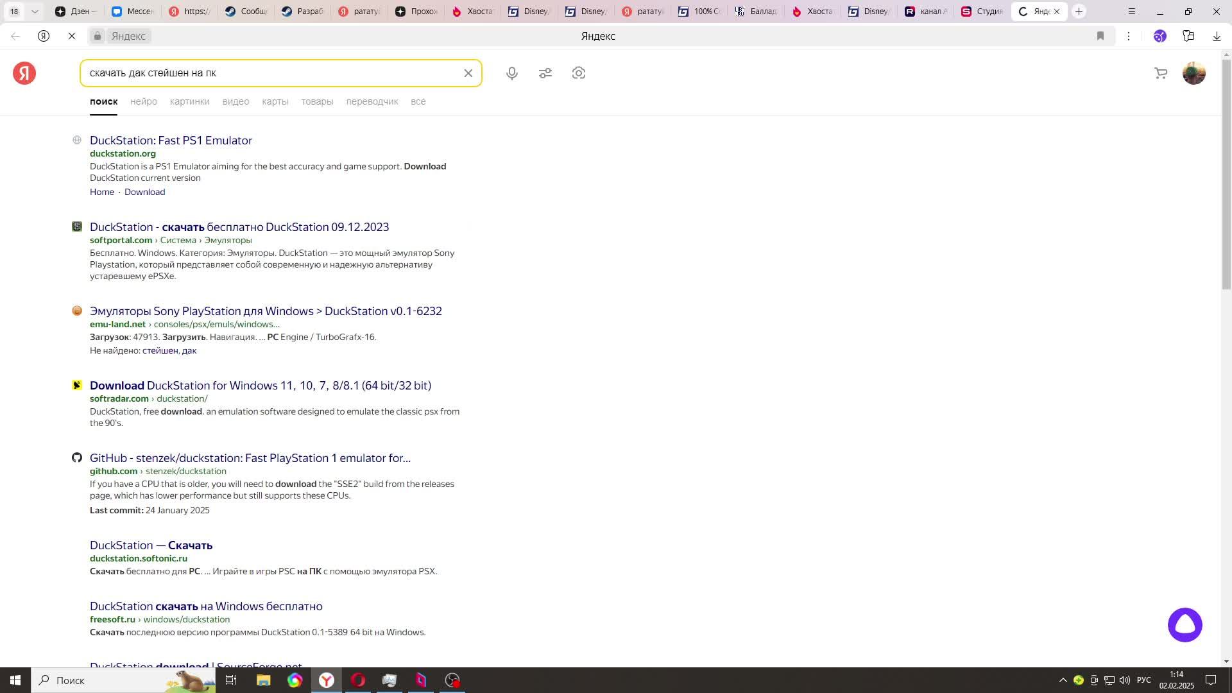
Task: Click the camera image search icon
Action: pos(579,73)
